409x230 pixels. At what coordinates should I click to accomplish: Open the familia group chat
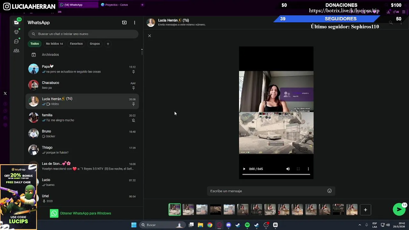click(82, 118)
